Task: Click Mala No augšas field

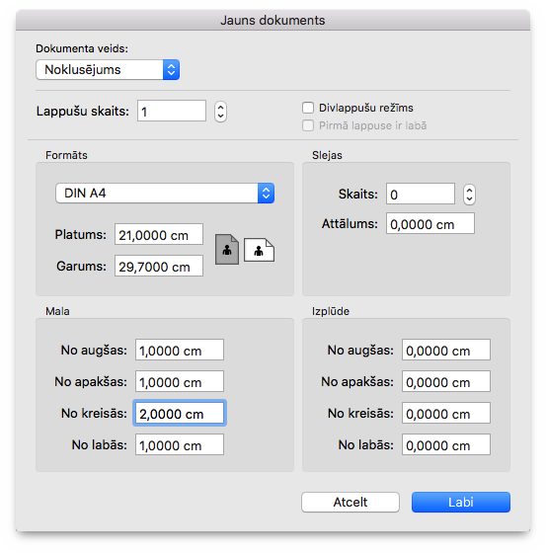Action: (x=180, y=350)
